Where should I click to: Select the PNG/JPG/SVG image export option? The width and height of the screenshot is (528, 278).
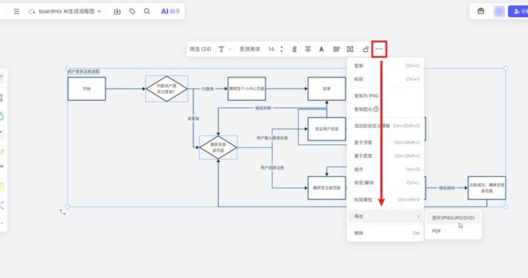453,218
